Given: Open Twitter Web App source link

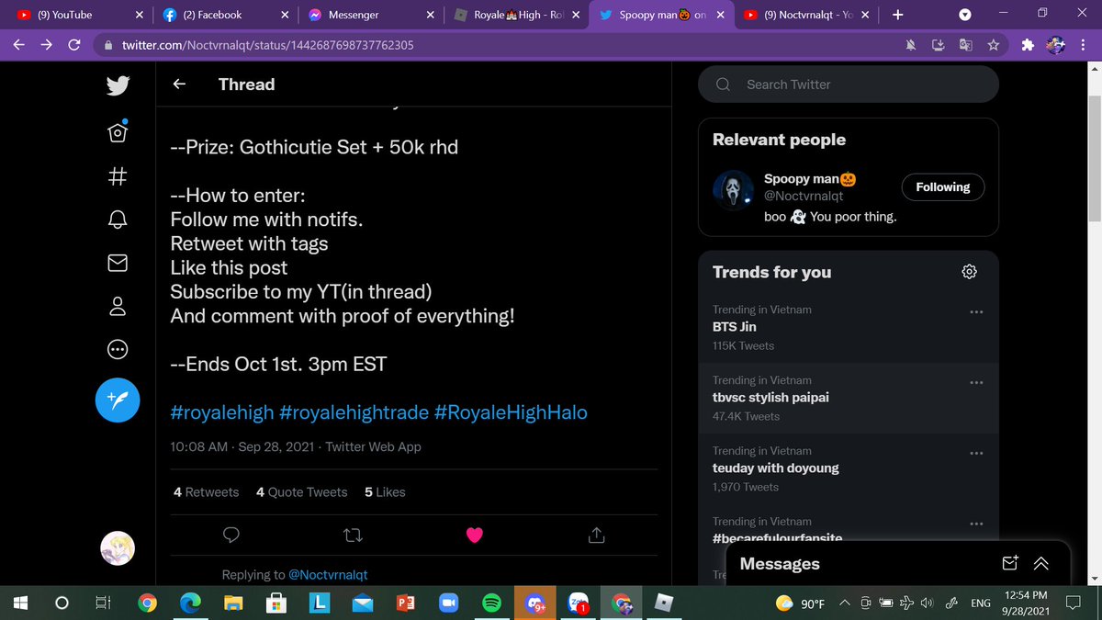Looking at the screenshot, I should [373, 446].
